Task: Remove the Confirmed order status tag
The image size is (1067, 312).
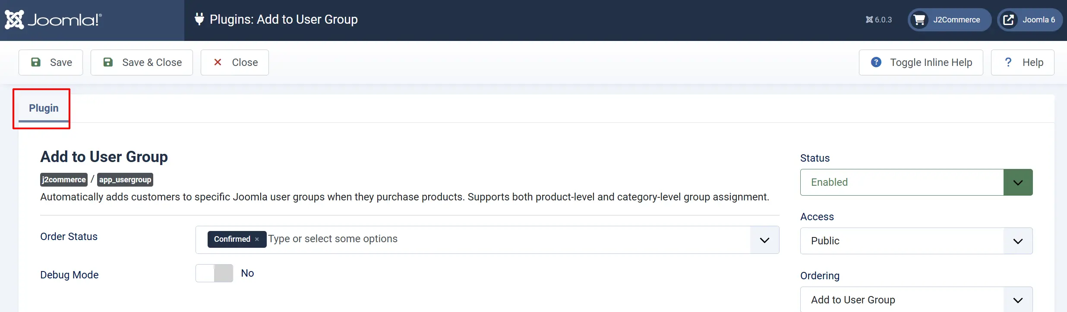Action: [257, 239]
